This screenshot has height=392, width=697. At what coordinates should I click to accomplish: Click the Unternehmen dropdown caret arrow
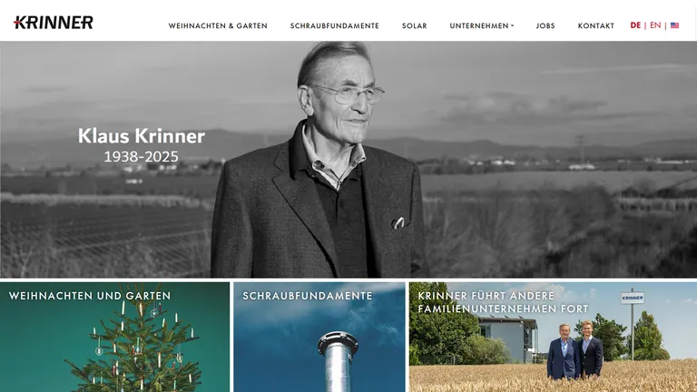pyautogui.click(x=512, y=25)
